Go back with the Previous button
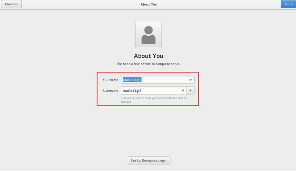Image resolution: width=296 pixels, height=172 pixels. 11,4
